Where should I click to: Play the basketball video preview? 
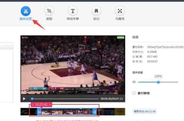[24, 99]
